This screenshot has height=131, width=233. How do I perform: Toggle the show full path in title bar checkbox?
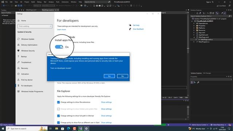[58, 116]
